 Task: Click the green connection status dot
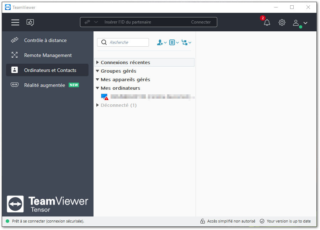(x=7, y=221)
